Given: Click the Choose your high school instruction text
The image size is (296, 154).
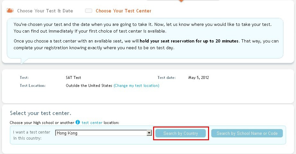Looking at the screenshot, I should [42, 123].
